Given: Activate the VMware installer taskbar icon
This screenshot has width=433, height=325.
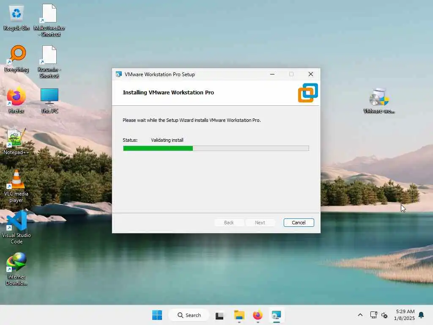Looking at the screenshot, I should point(276,315).
